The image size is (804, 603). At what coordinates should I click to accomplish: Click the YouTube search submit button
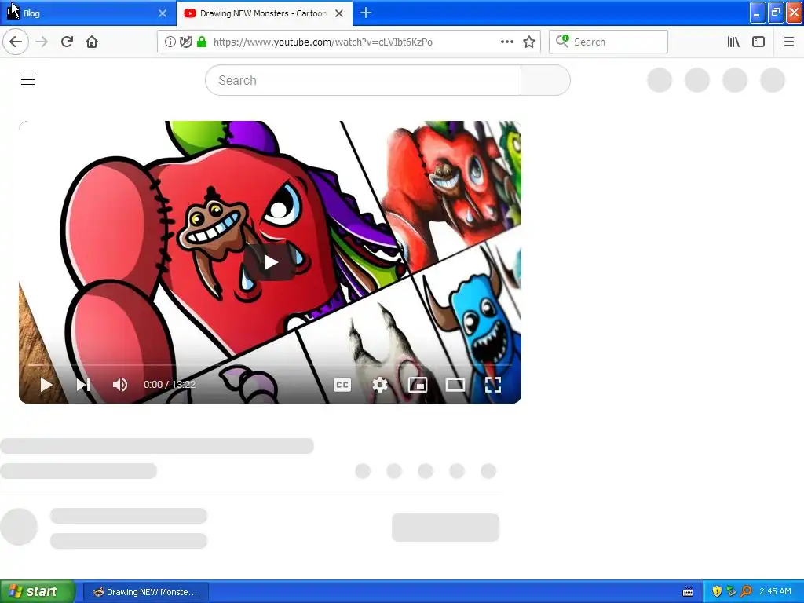coord(546,81)
